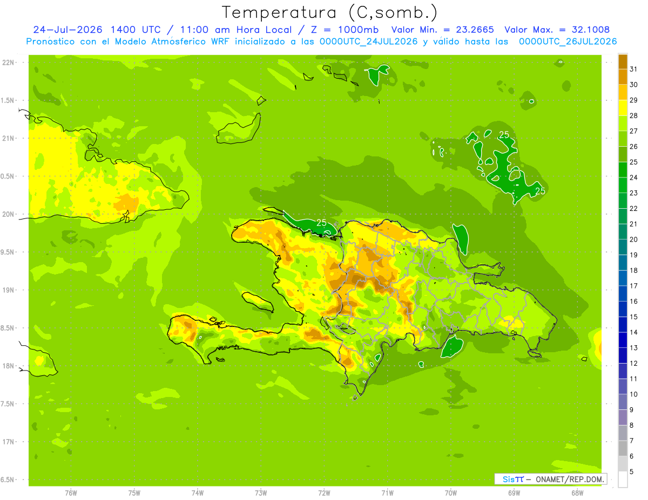Image resolution: width=648 pixels, height=500 pixels.
Task: Click the legend value "26"
Action: 633,147
